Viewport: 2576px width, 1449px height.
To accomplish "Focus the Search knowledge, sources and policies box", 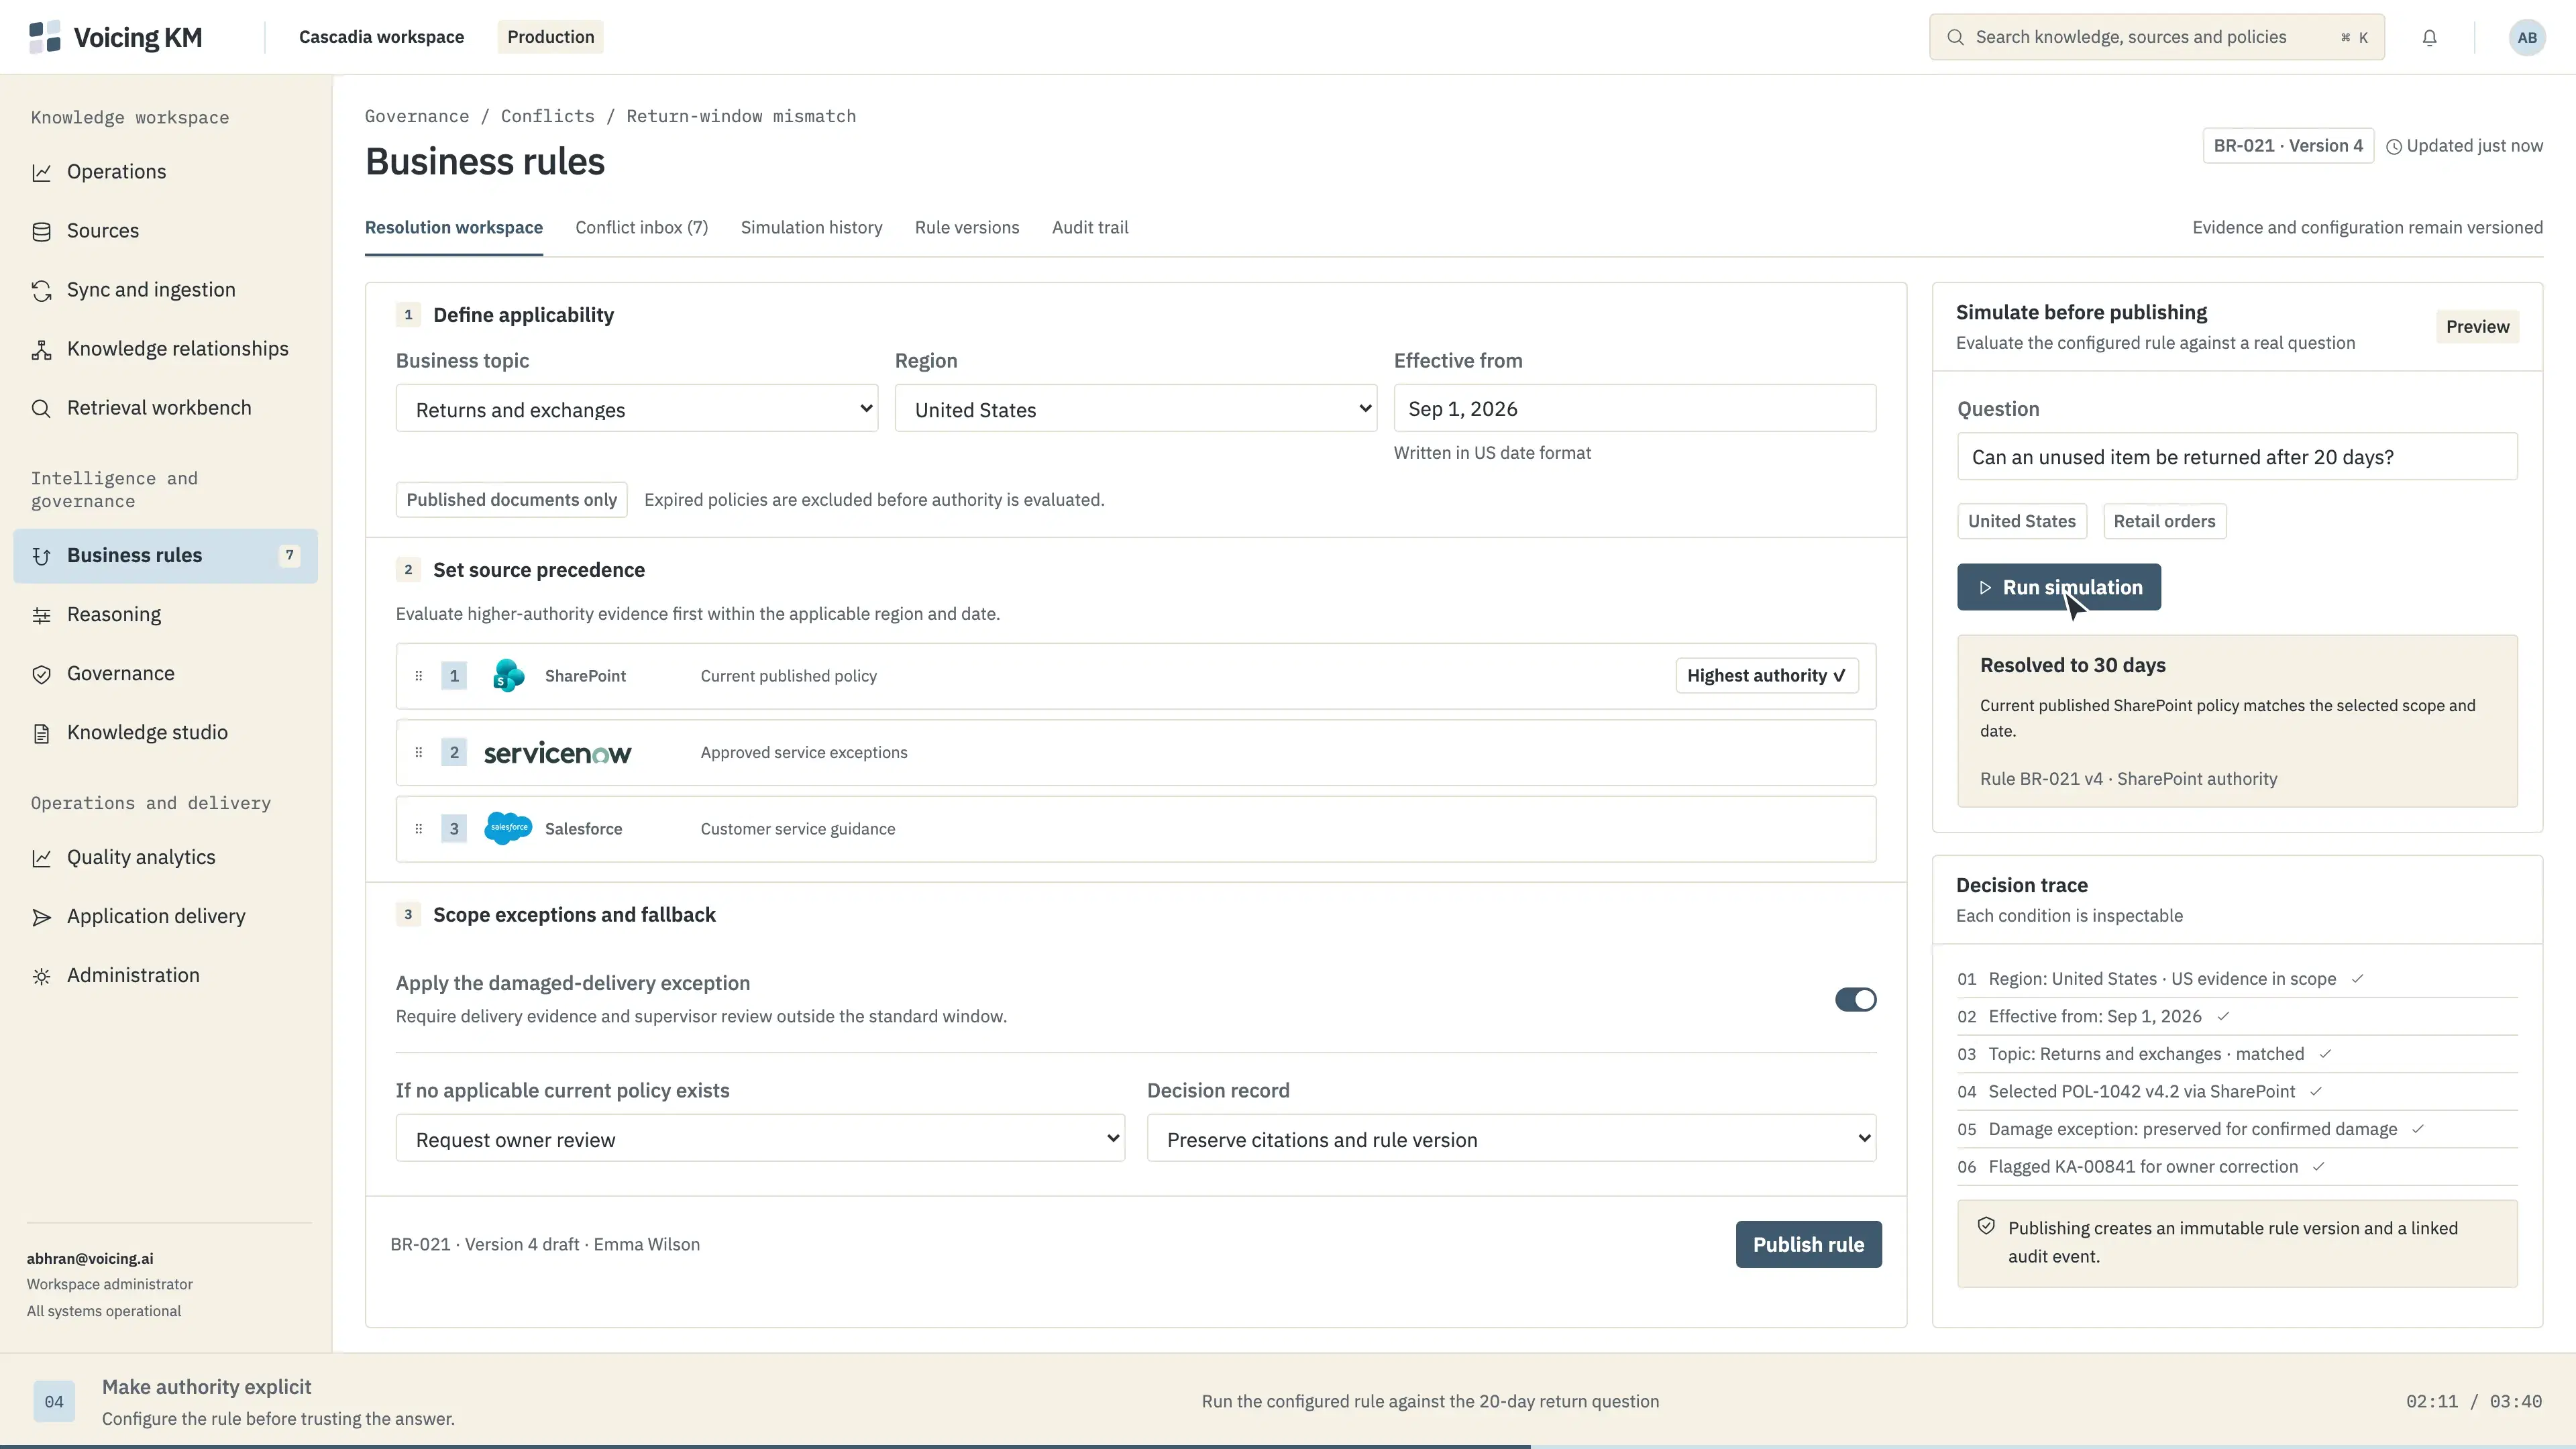I will tap(2157, 37).
